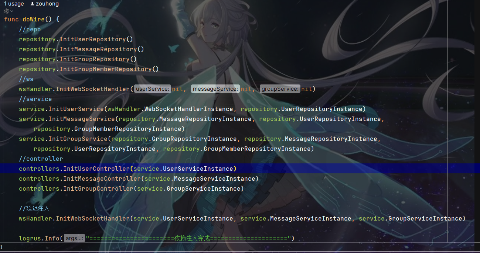480x253 pixels.
Task: Click MessageServiceInstance in InitMessageController
Action: (x=215, y=179)
